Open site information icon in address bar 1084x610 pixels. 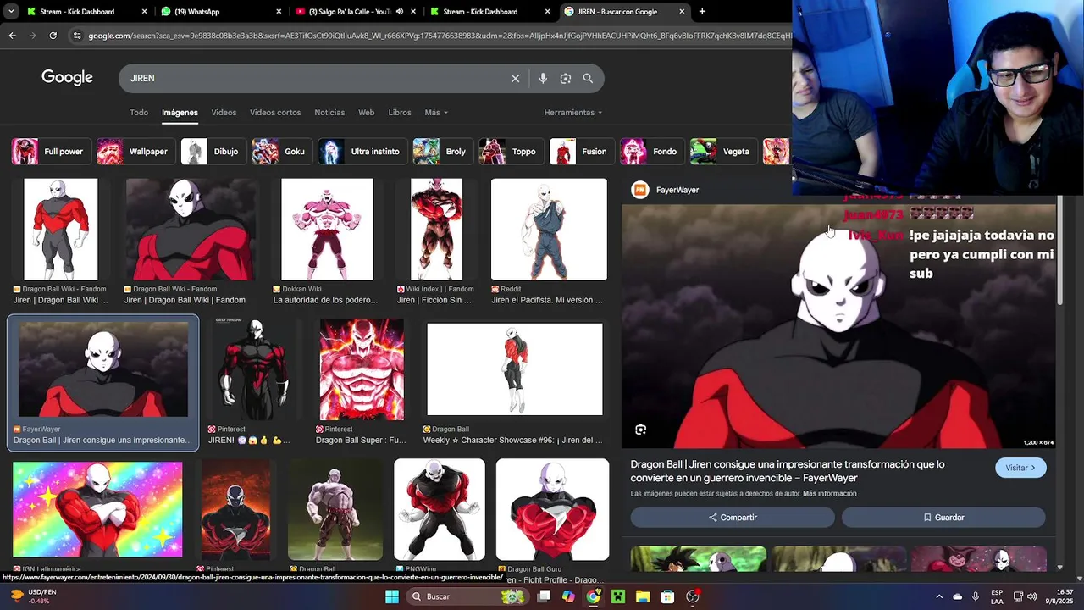coord(77,36)
